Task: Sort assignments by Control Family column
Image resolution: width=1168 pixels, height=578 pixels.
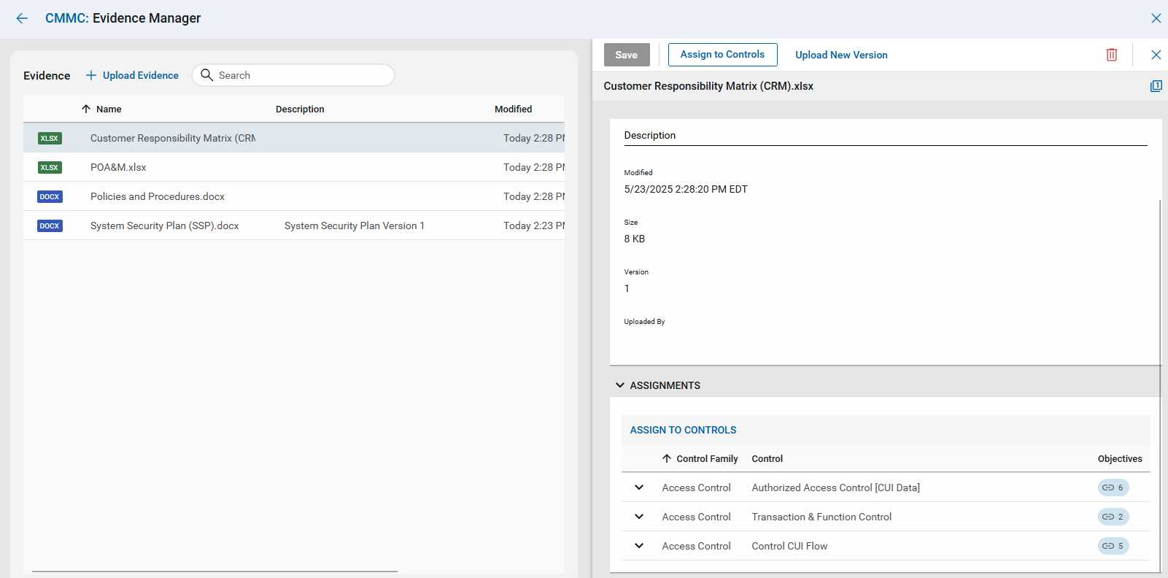Action: (x=706, y=458)
